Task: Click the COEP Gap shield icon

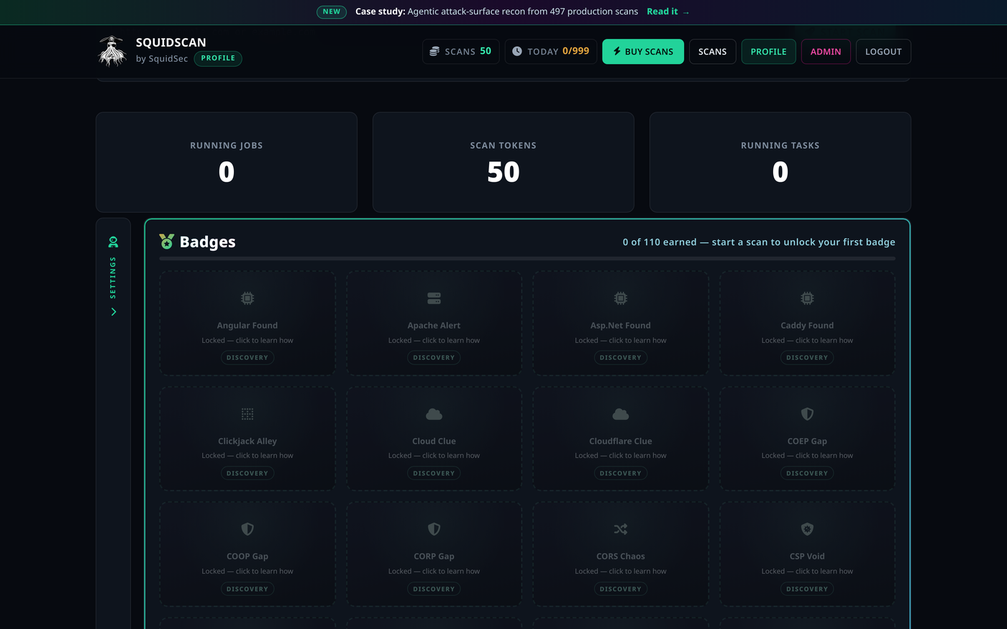Action: (807, 414)
